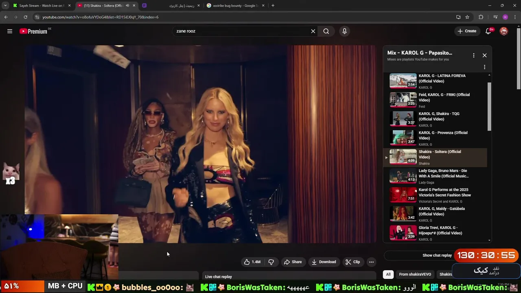Select the All filter chip
Viewport: 521px width, 293px height.
[x=388, y=274]
